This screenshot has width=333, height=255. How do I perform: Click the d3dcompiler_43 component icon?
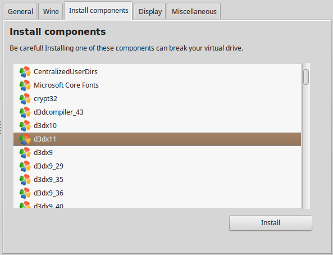tap(25, 112)
